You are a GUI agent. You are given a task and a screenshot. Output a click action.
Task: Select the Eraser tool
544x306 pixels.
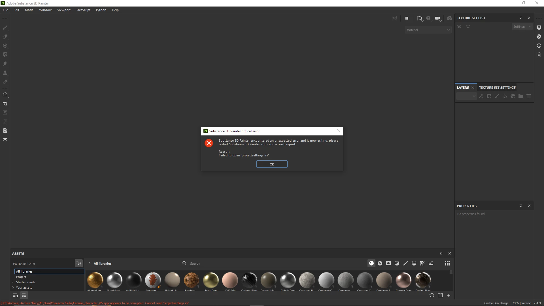5,37
